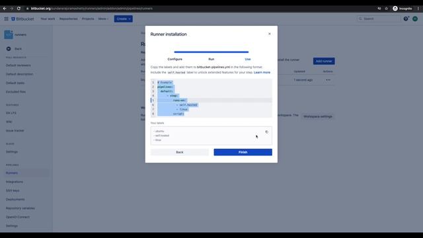This screenshot has width=423, height=238.
Task: Click the Add runner button
Action: click(x=324, y=61)
